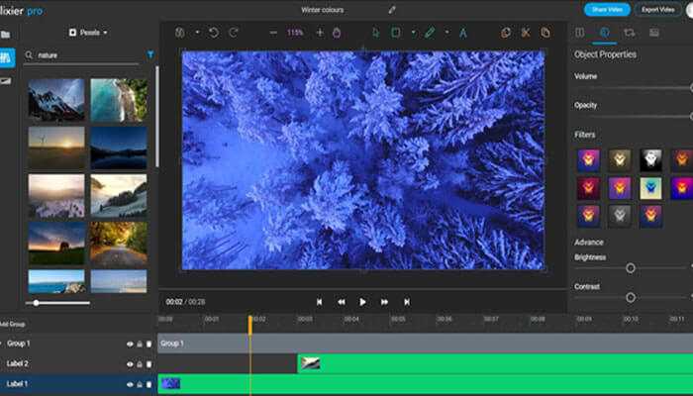The image size is (693, 396).
Task: Hide the Label 1 track
Action: coord(130,384)
